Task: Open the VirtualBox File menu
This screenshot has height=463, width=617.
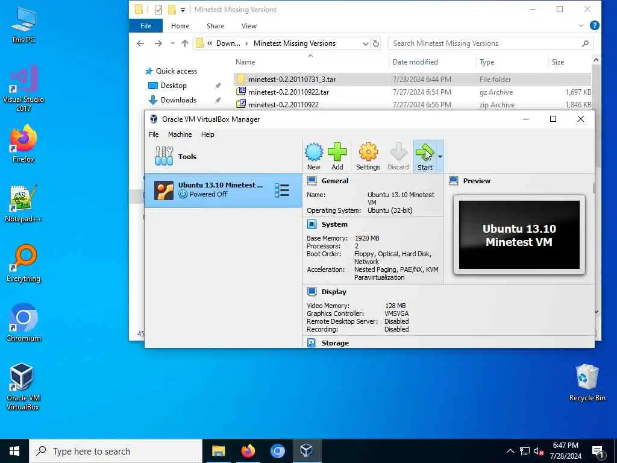Action: 154,134
